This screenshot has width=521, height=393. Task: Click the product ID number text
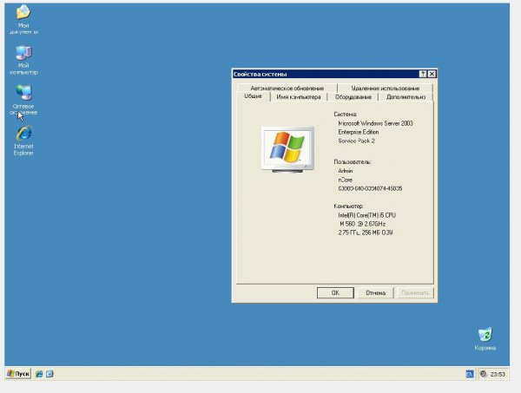point(370,188)
